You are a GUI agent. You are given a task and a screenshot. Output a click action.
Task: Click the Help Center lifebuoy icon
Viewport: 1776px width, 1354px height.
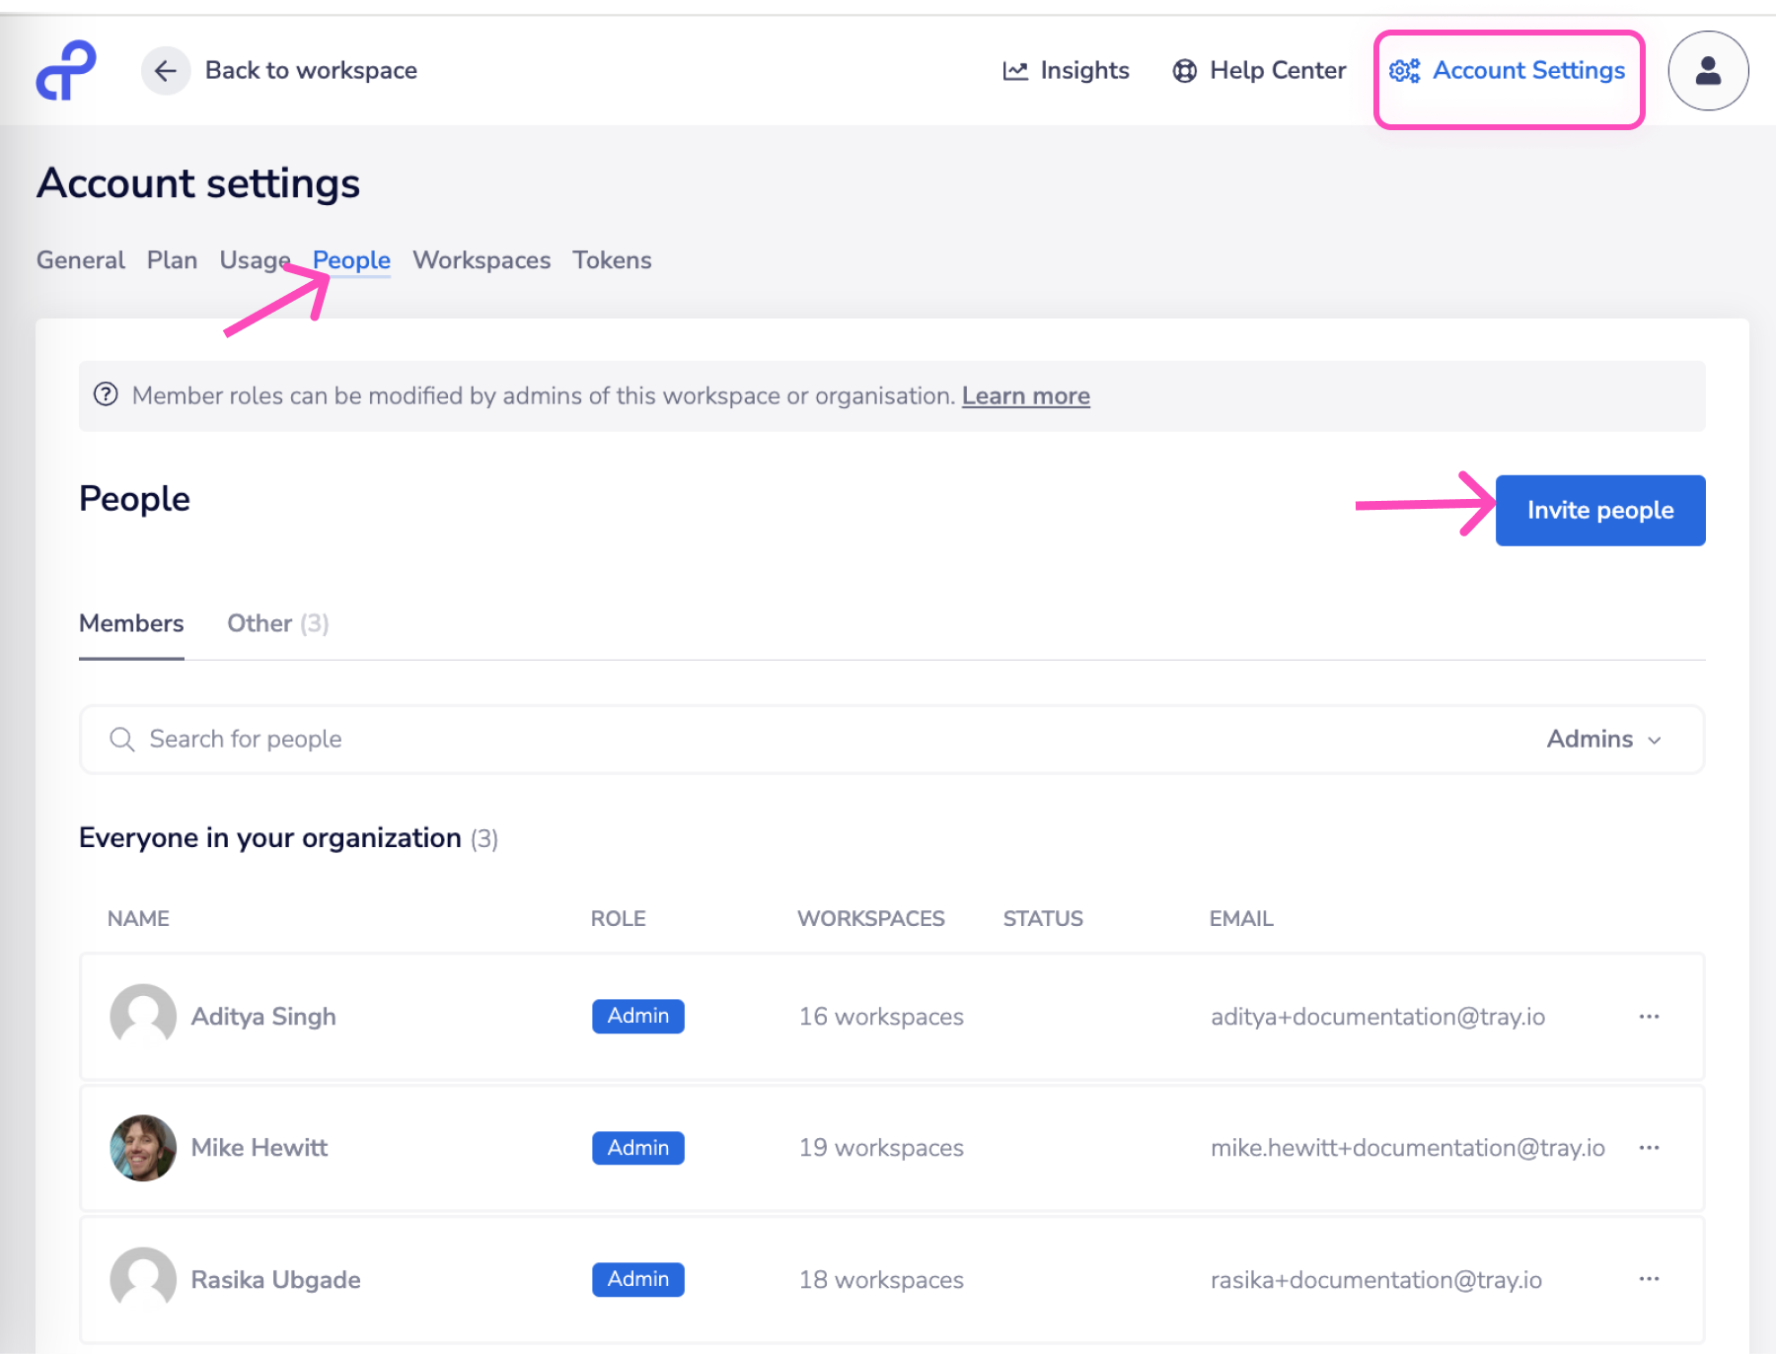click(x=1184, y=71)
